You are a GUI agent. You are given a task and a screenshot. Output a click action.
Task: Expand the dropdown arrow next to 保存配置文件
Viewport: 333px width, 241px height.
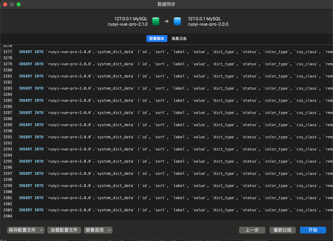(x=41, y=230)
